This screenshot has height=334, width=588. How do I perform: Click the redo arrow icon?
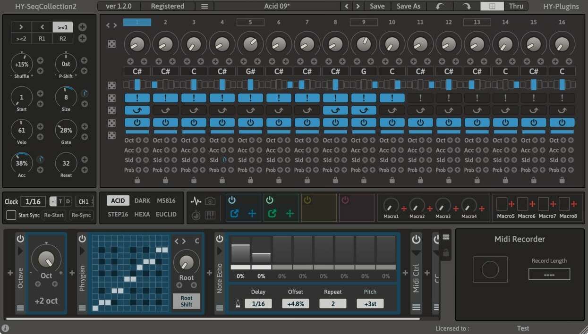[x=465, y=6]
